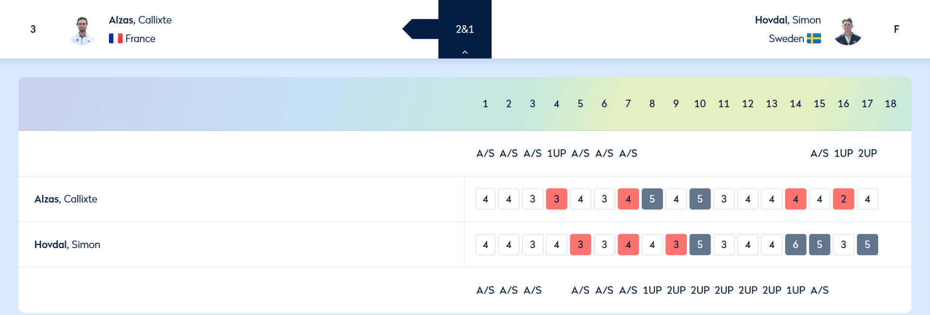Open Alzas, Callixte header name link
Image resolution: width=930 pixels, height=315 pixels.
140,20
